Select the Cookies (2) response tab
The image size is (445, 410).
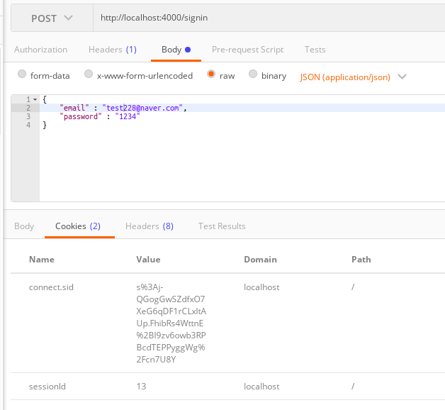(x=78, y=226)
